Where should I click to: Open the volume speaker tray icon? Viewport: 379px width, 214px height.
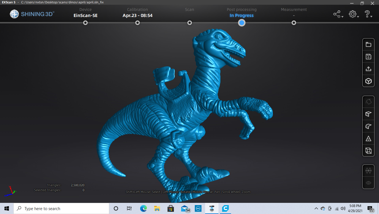tap(343, 208)
